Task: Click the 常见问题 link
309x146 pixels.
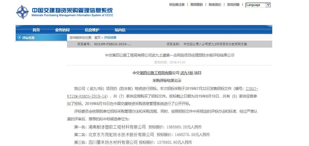Action: (233, 5)
